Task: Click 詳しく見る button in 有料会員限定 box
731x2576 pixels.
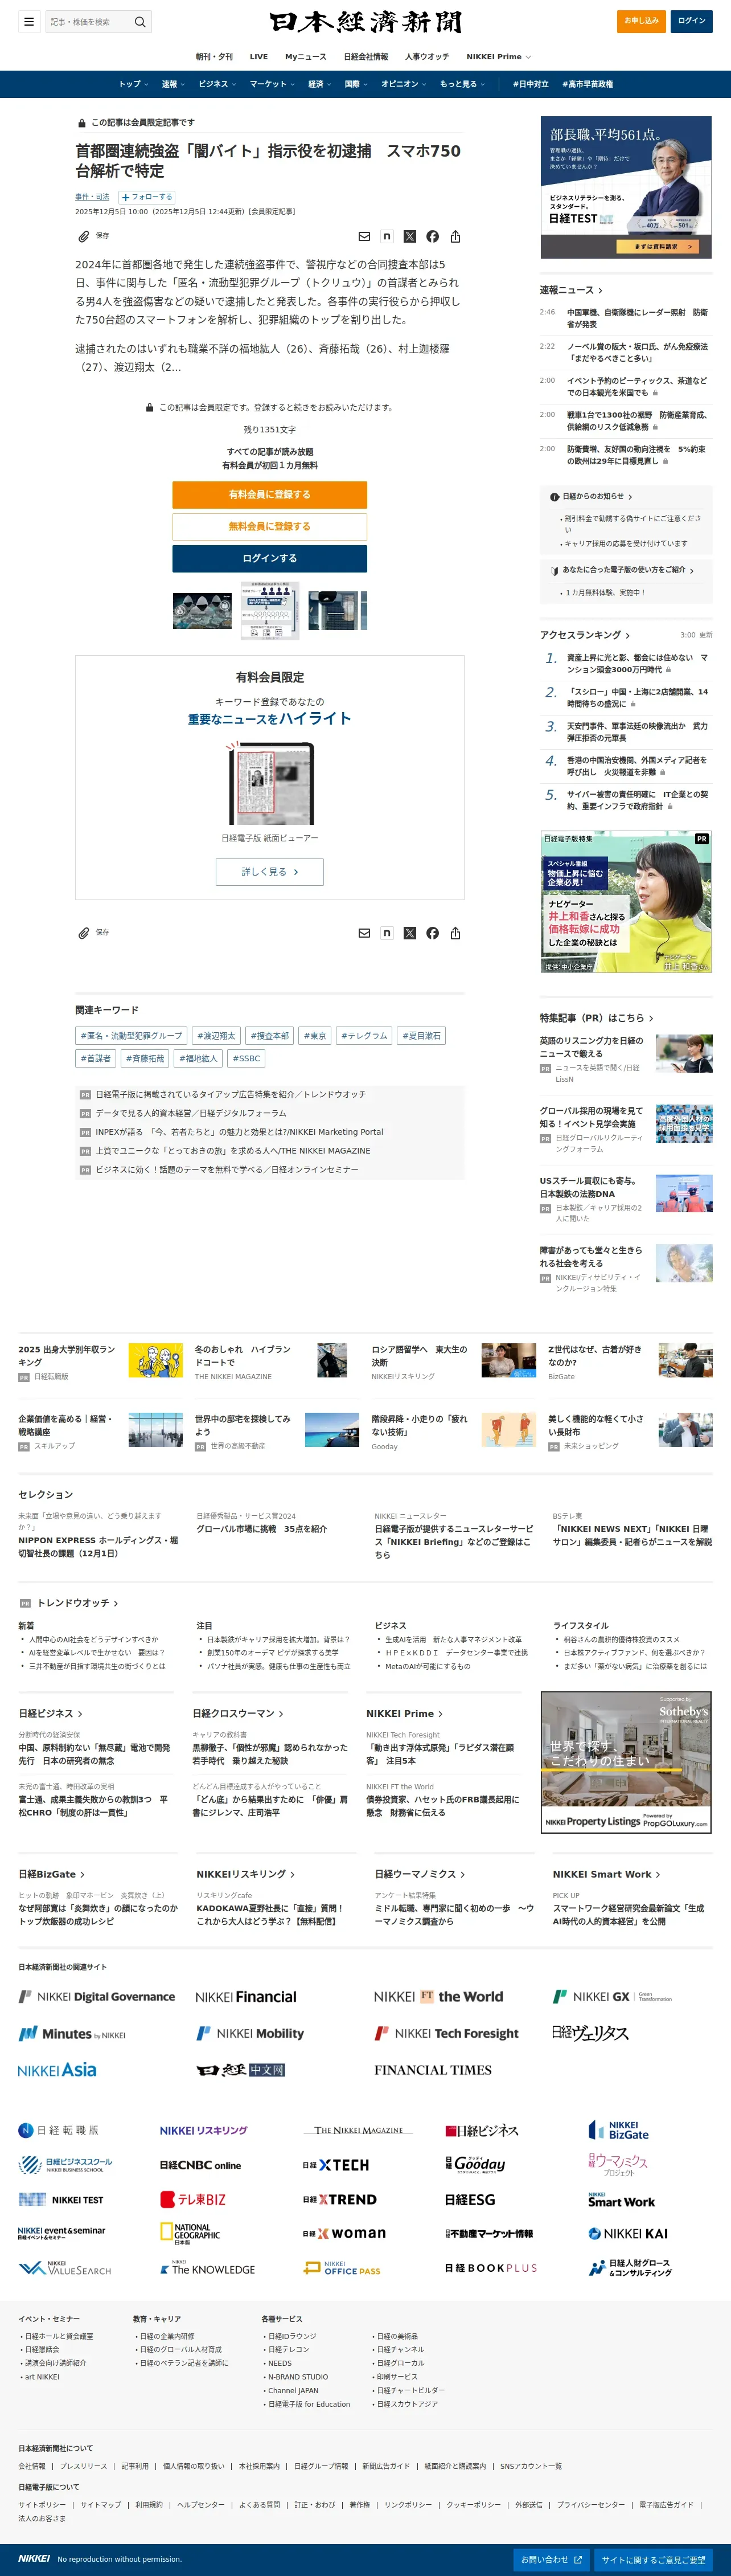Action: (269, 871)
